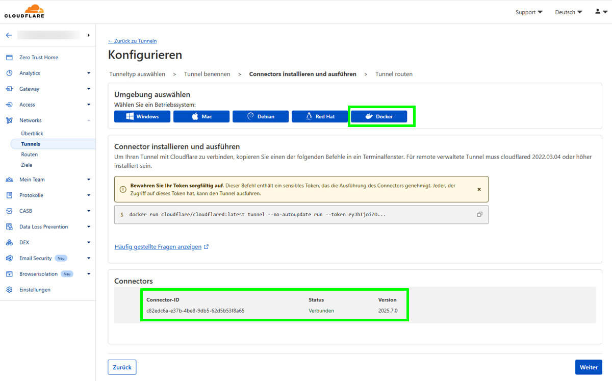
Task: Open the Deutsch language dropdown
Action: [568, 12]
